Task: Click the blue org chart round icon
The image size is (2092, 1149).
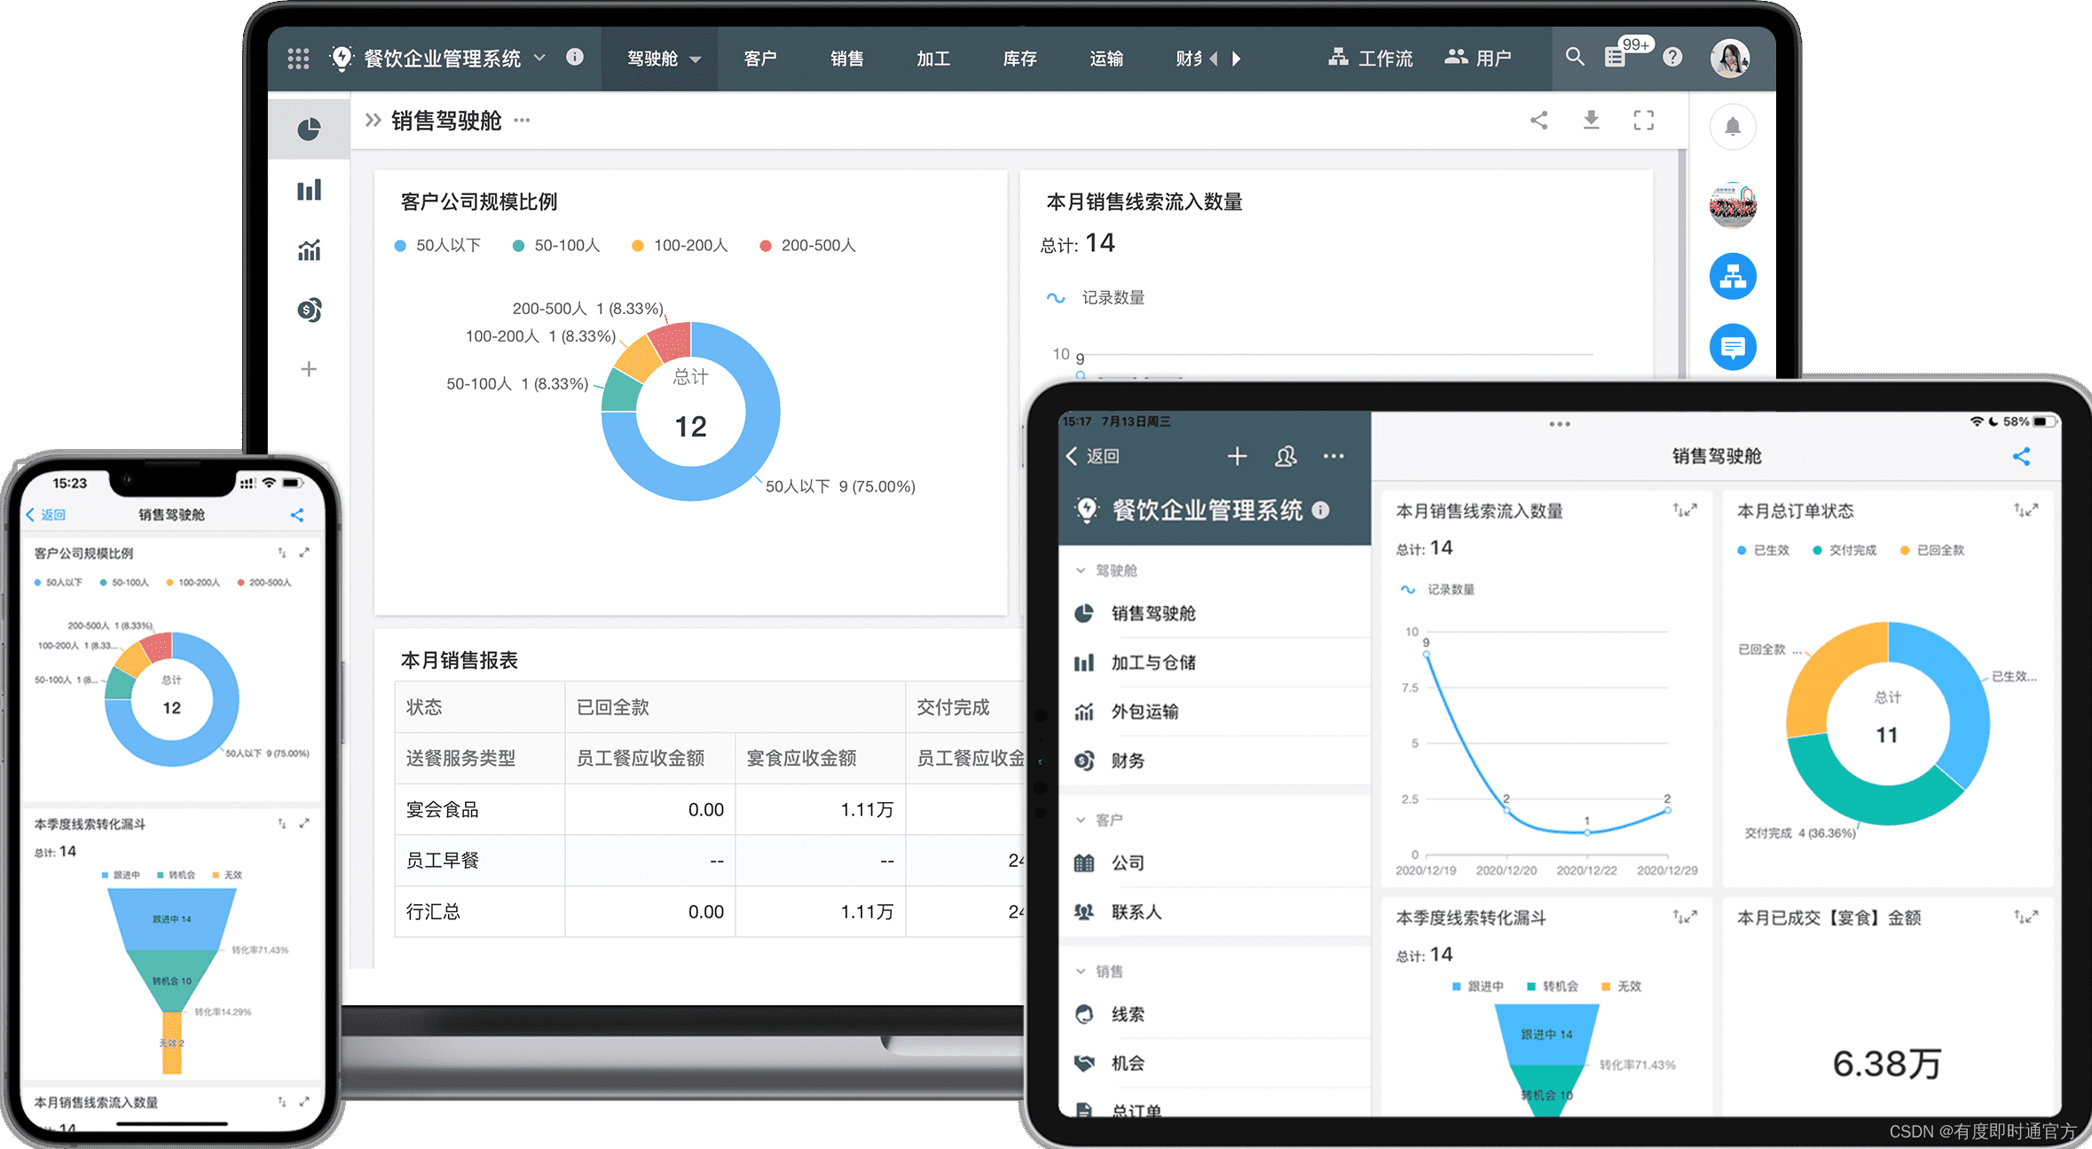Action: pyautogui.click(x=1732, y=277)
